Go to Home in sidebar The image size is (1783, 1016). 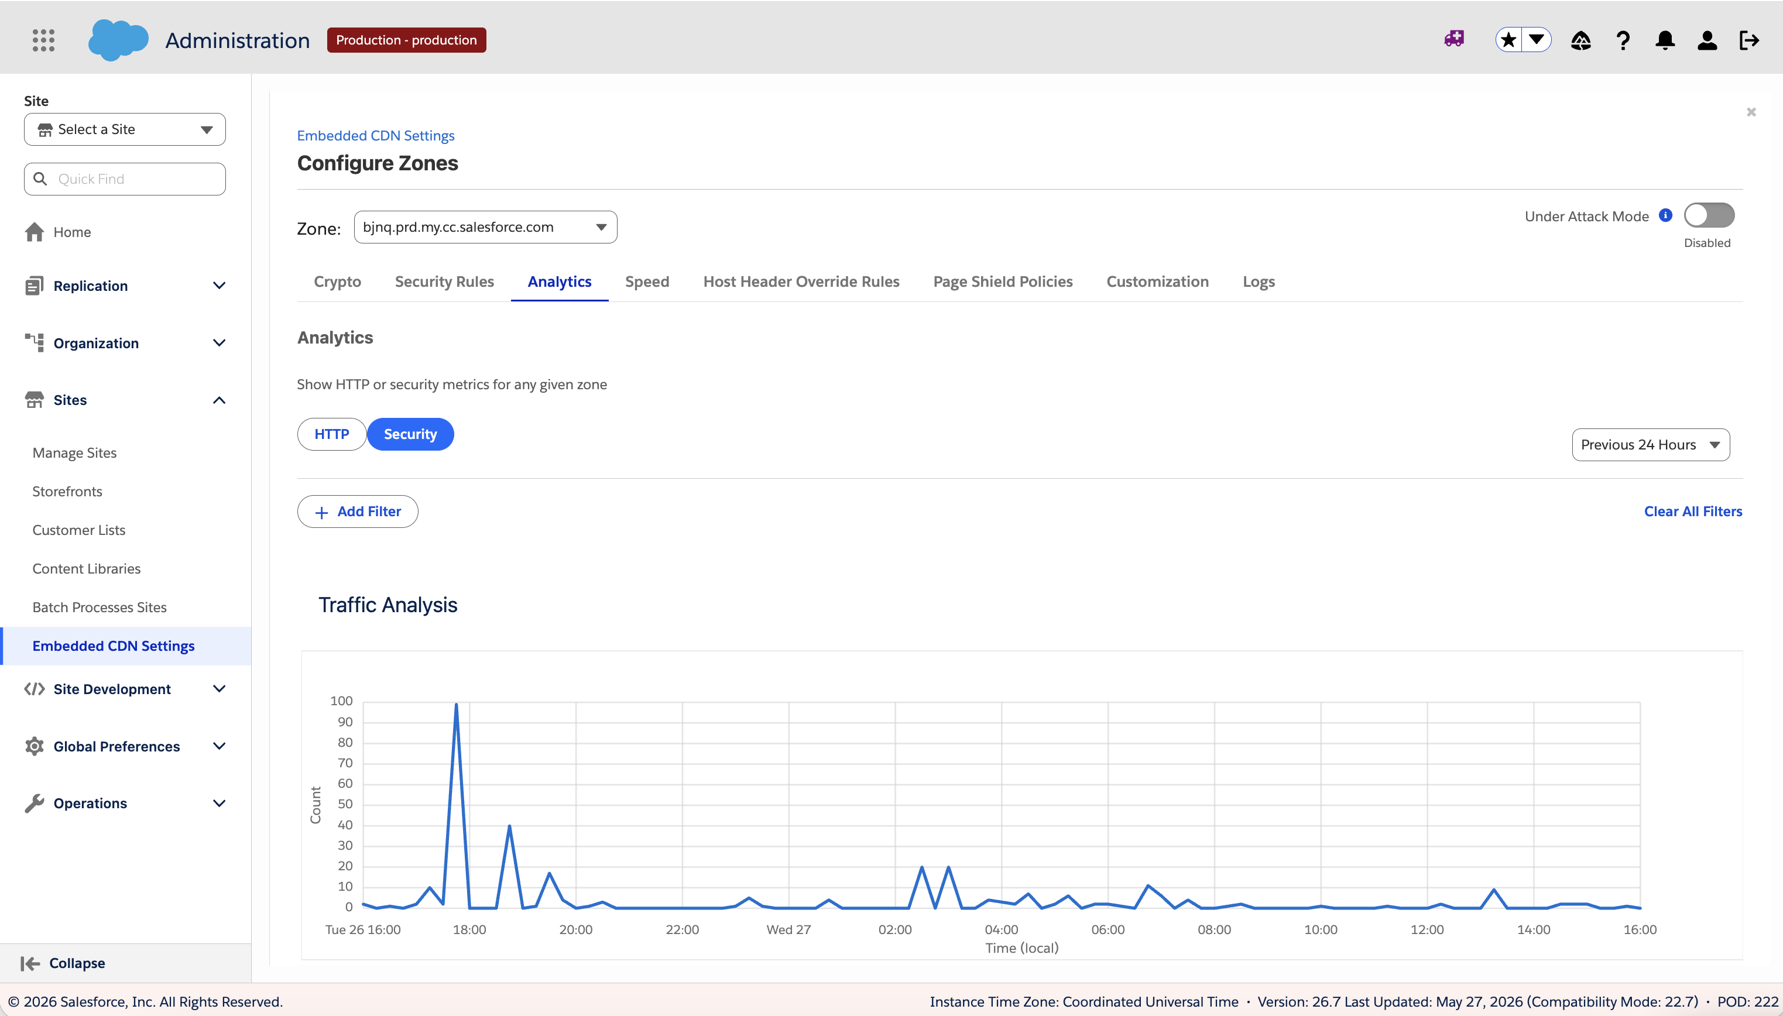coord(72,232)
